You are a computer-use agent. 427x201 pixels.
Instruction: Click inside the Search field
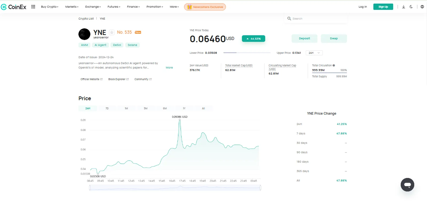tap(316, 19)
